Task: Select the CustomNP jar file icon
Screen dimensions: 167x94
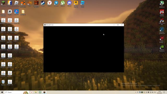Action: click(3, 73)
